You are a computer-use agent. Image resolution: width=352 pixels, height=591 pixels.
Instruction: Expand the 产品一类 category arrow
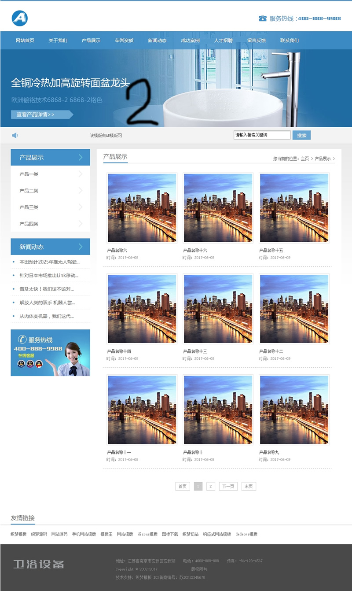[81, 174]
